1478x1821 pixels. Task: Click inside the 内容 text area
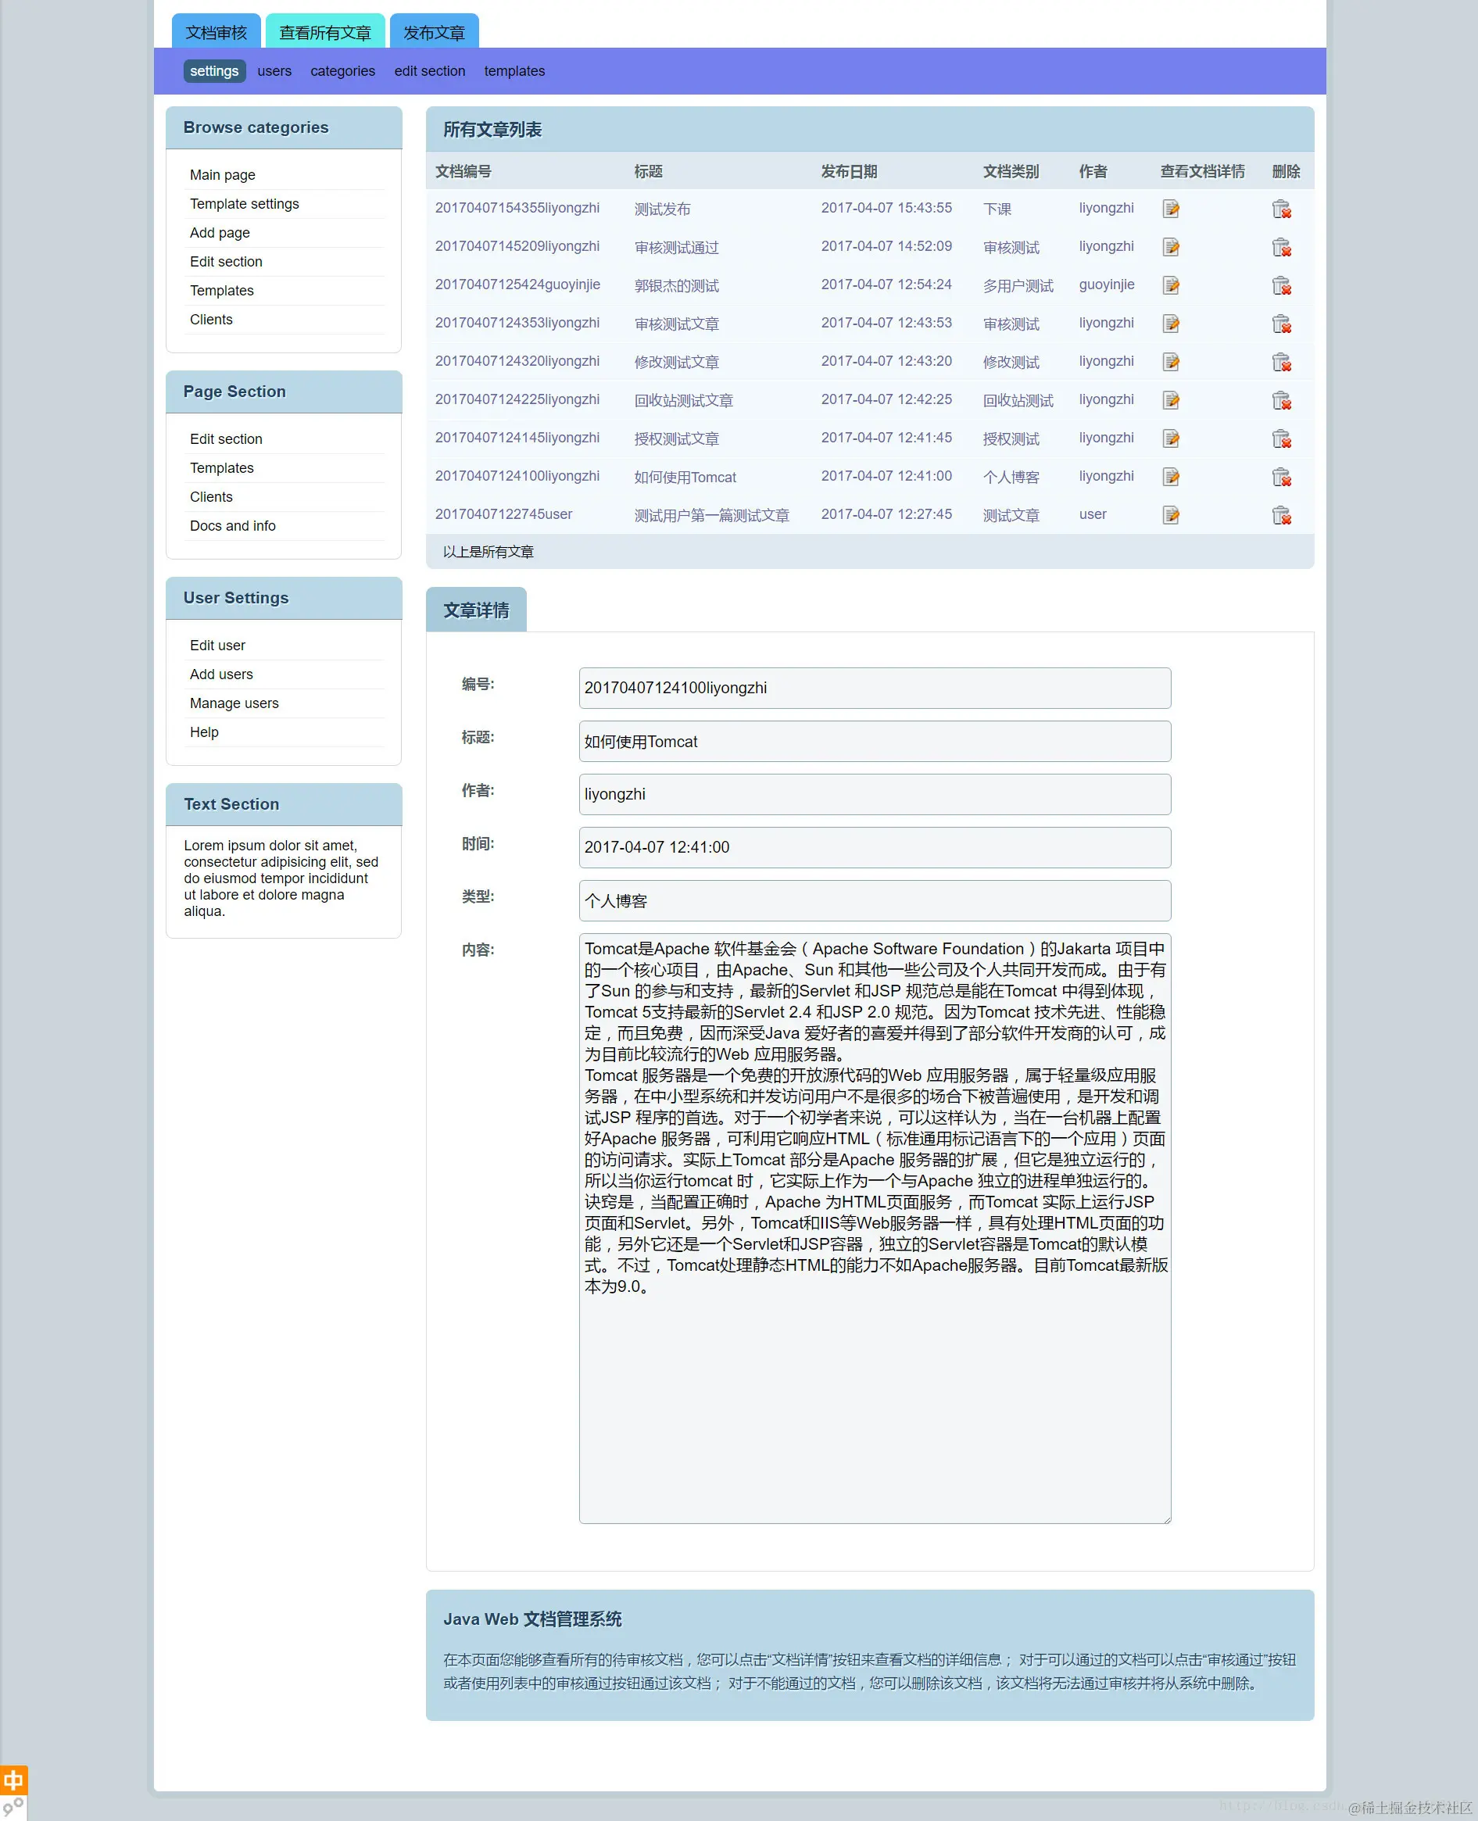875,1229
